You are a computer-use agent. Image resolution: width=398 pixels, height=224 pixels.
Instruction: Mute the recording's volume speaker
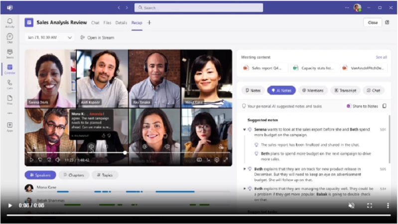click(x=57, y=160)
